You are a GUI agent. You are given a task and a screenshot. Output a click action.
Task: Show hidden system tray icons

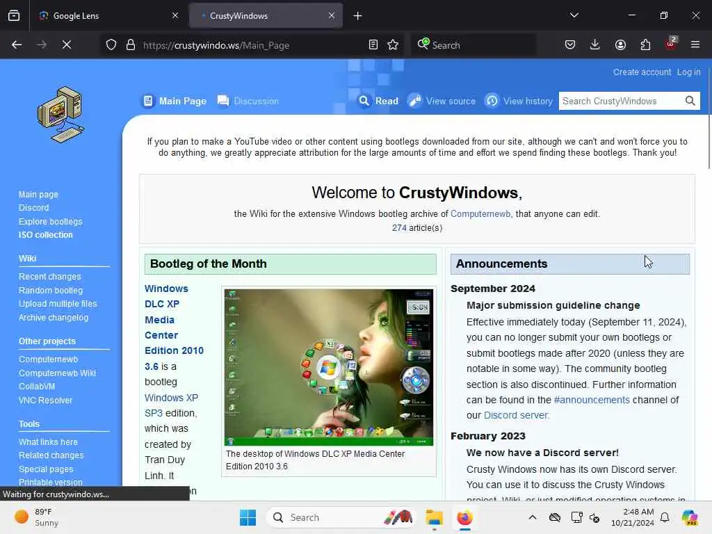(533, 517)
